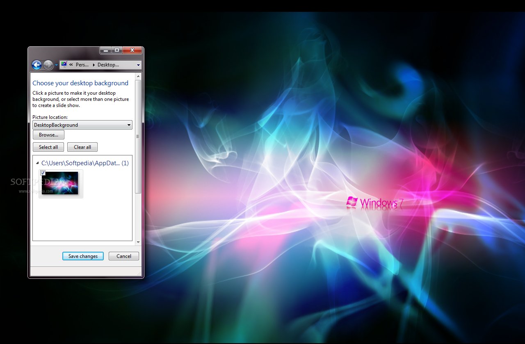
Task: Close the desktop background window
Action: click(x=132, y=50)
